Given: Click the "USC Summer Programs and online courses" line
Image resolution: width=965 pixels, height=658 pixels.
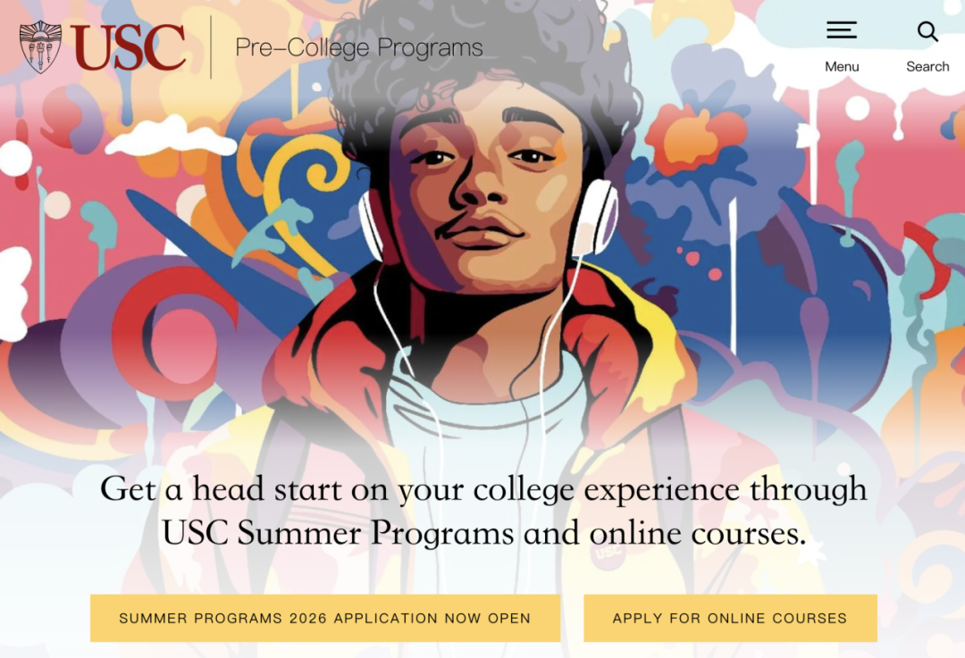Looking at the screenshot, I should [x=482, y=534].
